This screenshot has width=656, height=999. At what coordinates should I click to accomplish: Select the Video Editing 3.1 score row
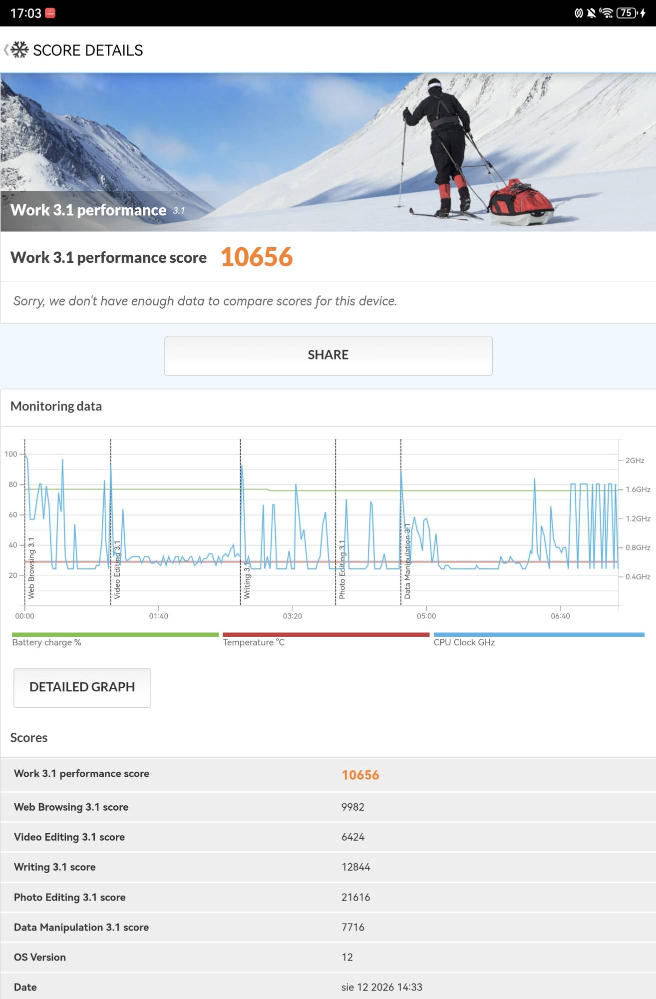(x=328, y=837)
